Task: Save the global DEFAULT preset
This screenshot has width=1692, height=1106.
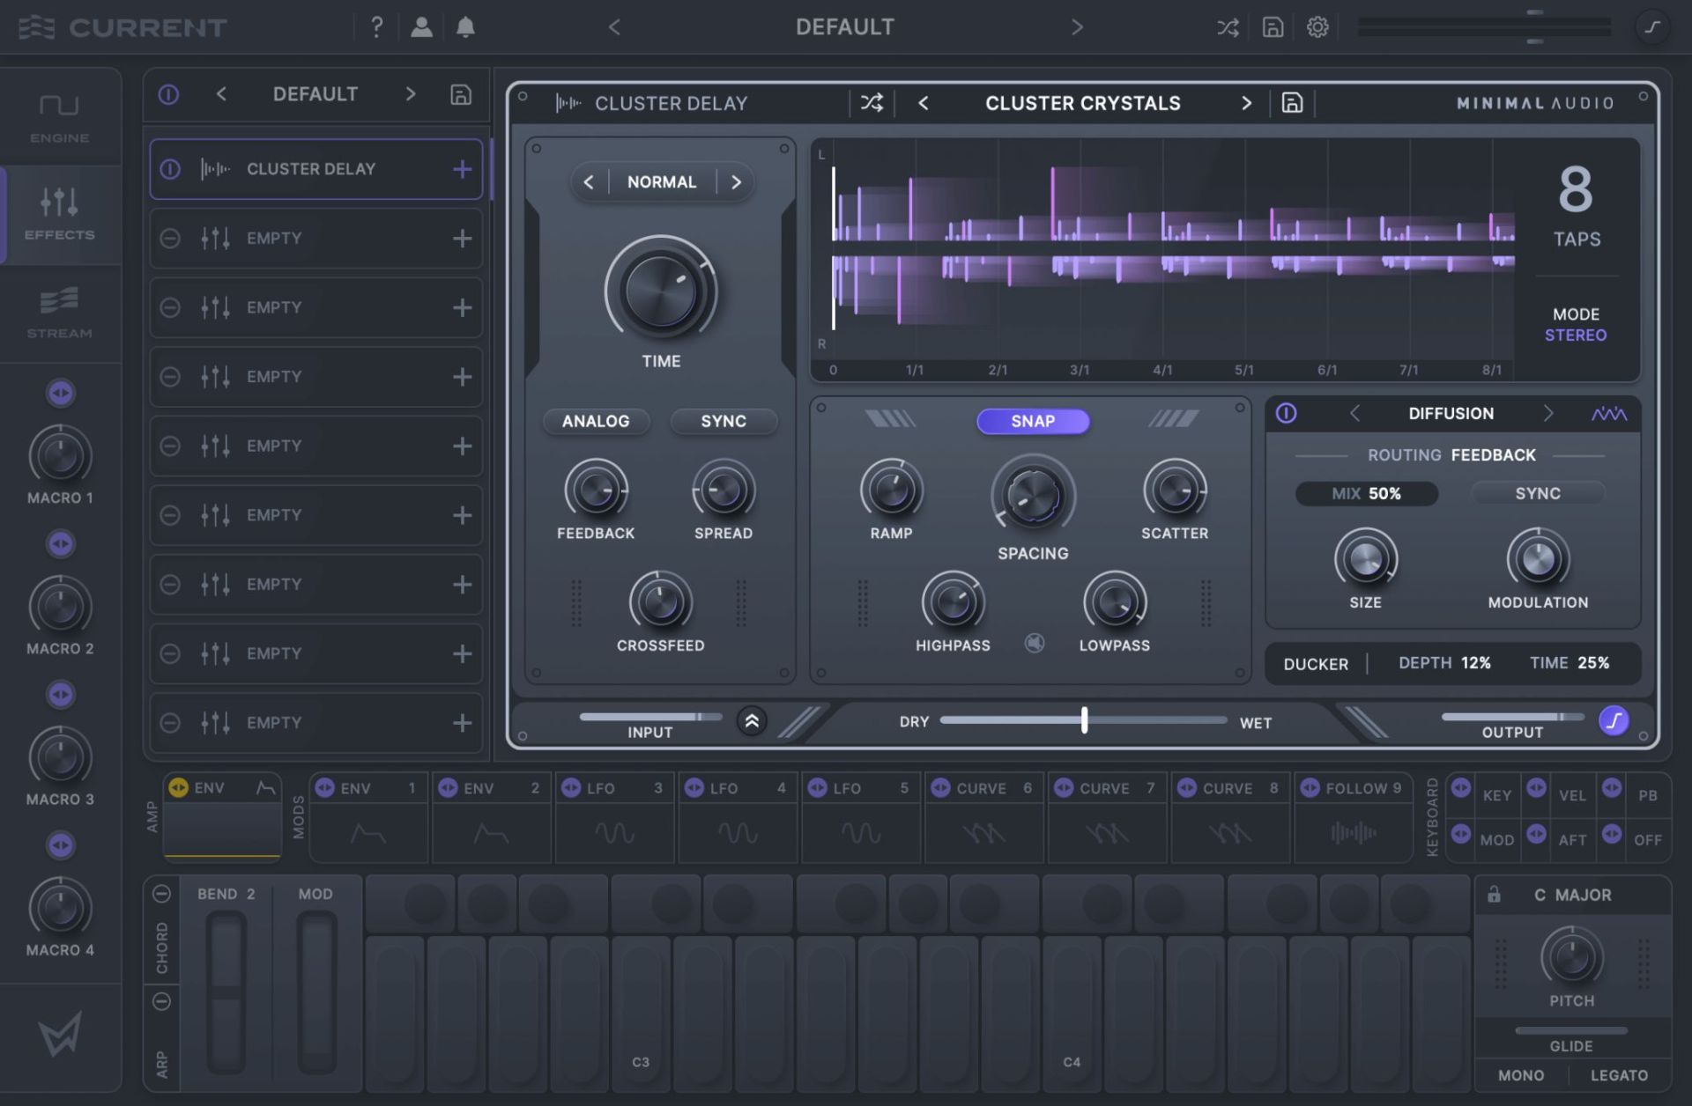Action: pyautogui.click(x=1273, y=27)
